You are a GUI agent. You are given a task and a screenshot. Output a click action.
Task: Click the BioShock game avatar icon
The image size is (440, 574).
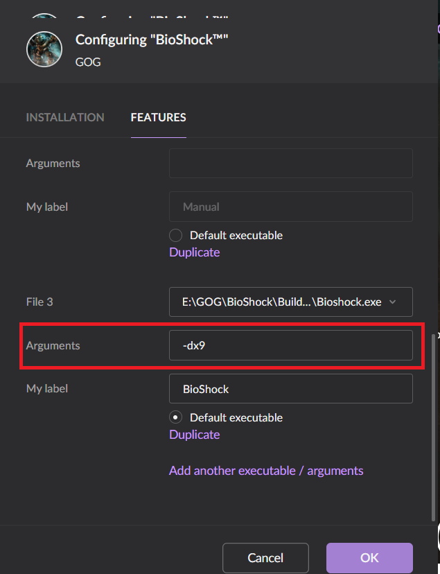[x=44, y=49]
